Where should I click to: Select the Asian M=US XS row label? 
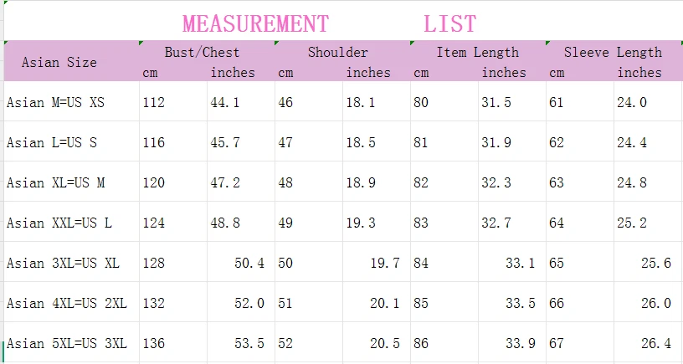[x=57, y=102]
